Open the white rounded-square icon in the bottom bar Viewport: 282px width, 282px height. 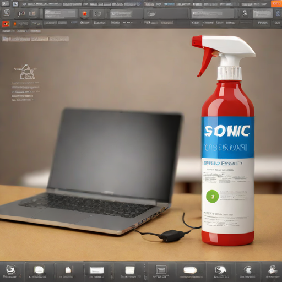[39, 270]
